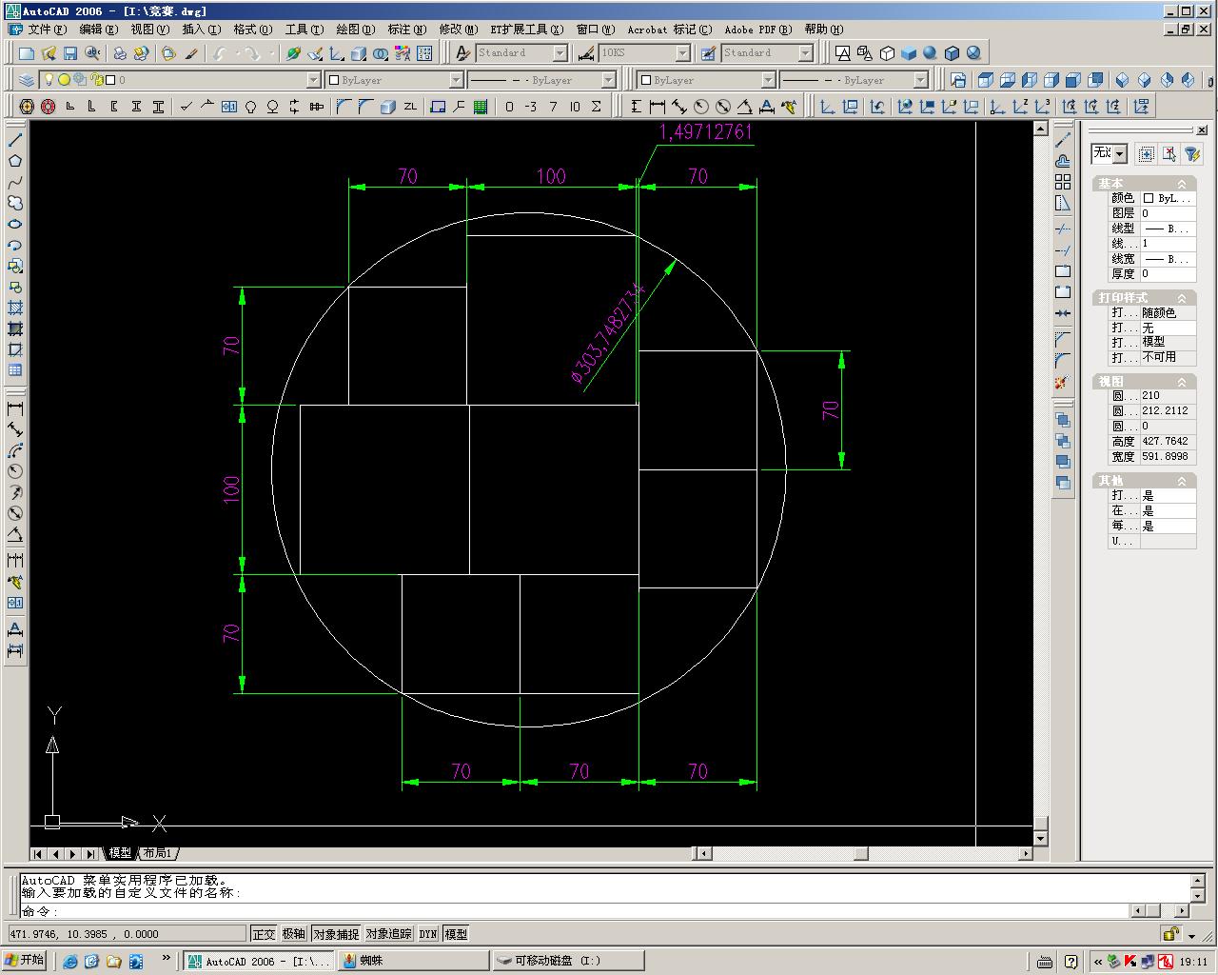Open the Windows 开始 Start button
Screen dimensions: 1218x975
point(25,960)
